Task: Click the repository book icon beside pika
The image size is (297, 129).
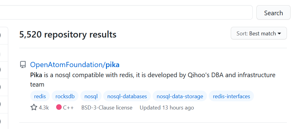Action: pyautogui.click(x=23, y=65)
